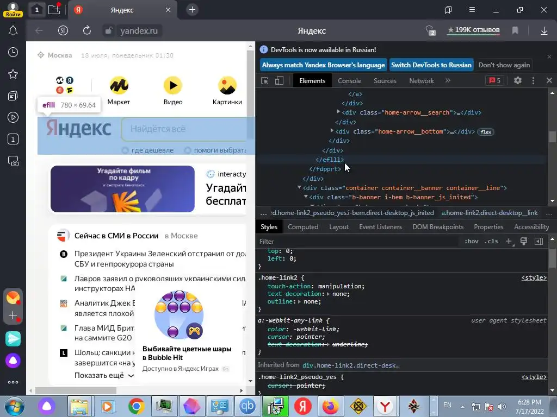Open screenshot capture icon in sidebar
557x417 pixels.
point(13,161)
